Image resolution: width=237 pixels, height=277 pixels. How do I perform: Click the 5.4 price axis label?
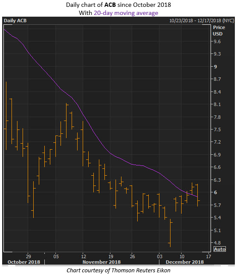click(x=217, y=218)
